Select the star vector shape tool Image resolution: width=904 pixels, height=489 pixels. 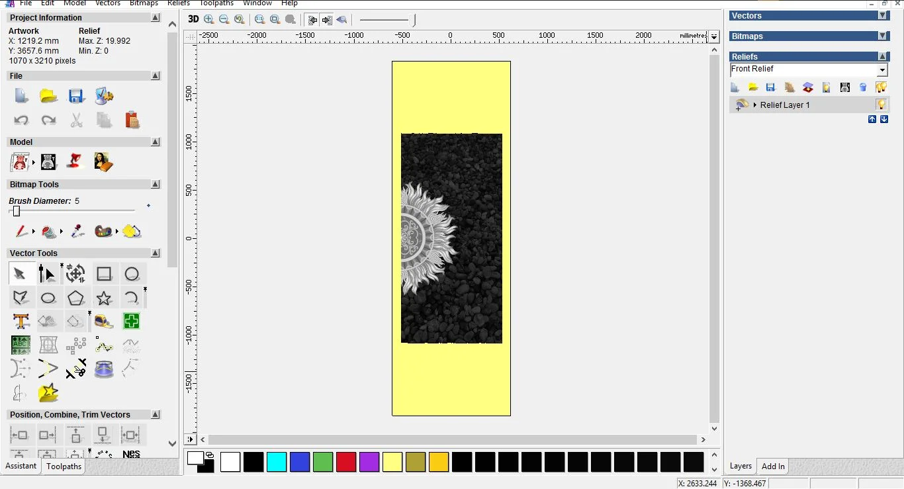[104, 298]
